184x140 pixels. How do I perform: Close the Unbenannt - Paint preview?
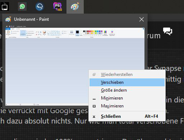pyautogui.click(x=142, y=19)
